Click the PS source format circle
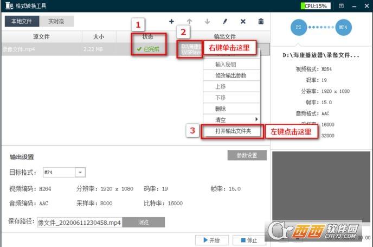 tap(299, 27)
